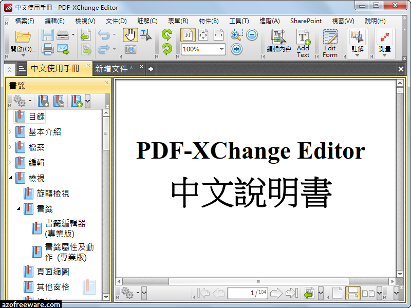Viewport: 411px width, 308px height.
Task: Click the Save floppy disk icon
Action: tap(47, 35)
